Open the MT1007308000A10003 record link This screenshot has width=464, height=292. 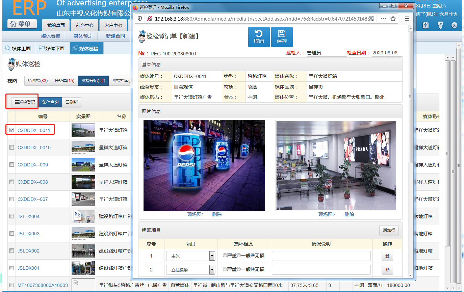(x=43, y=285)
